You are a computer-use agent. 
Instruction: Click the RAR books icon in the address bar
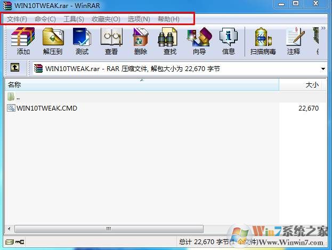click(38, 68)
